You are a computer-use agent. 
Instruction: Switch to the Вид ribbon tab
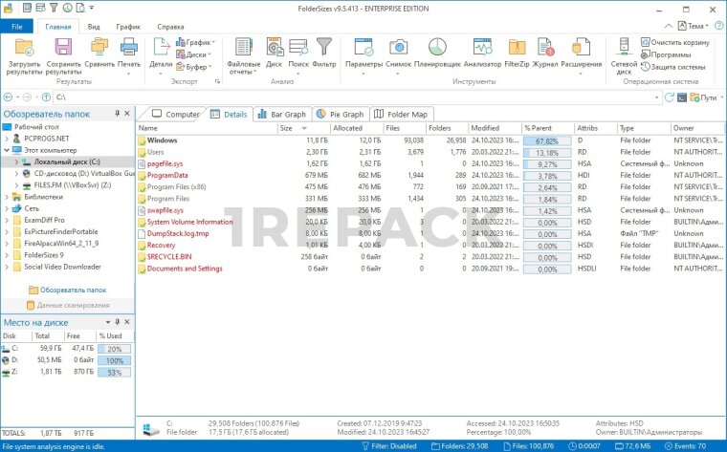click(94, 27)
